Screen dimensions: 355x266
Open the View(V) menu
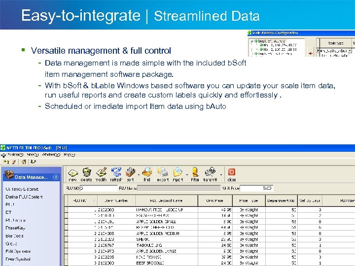pos(33,155)
